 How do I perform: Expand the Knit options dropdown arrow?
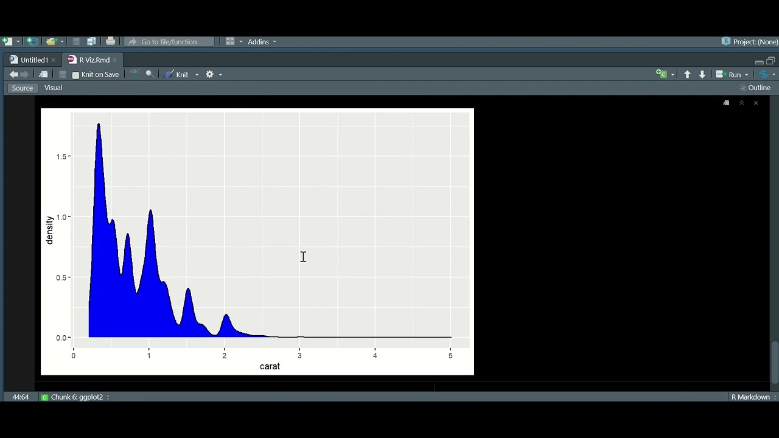point(197,75)
